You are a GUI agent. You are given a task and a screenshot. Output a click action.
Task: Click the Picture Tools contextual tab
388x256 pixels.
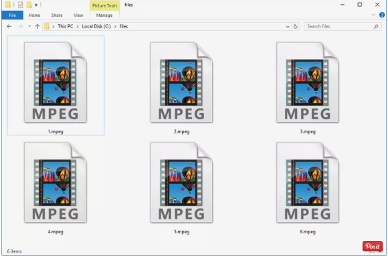point(104,5)
